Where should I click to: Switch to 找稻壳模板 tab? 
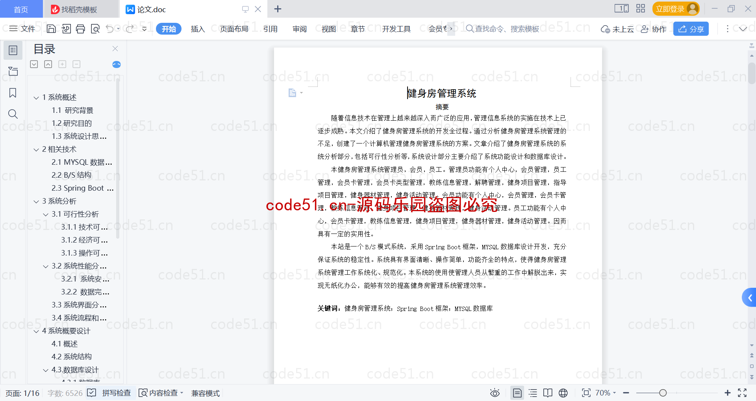coord(81,9)
